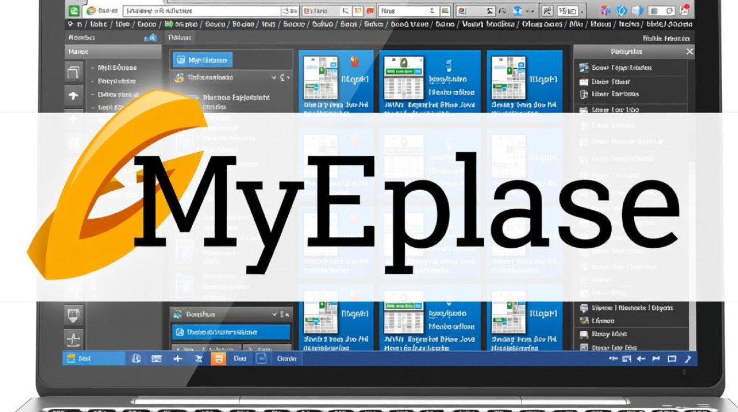Select the first tab below the breadcrumb bar
The width and height of the screenshot is (738, 412).
(x=180, y=37)
